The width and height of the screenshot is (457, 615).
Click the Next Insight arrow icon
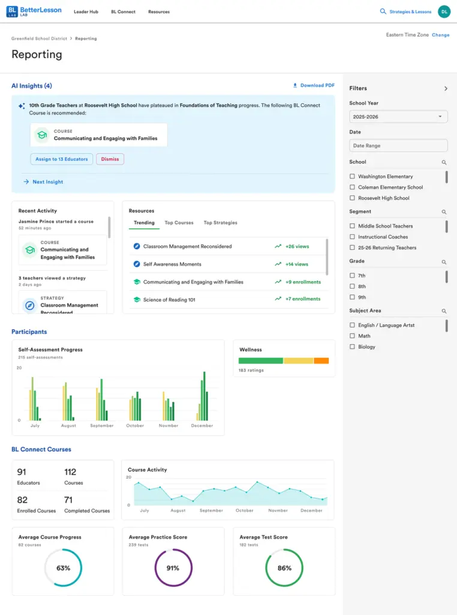(26, 181)
